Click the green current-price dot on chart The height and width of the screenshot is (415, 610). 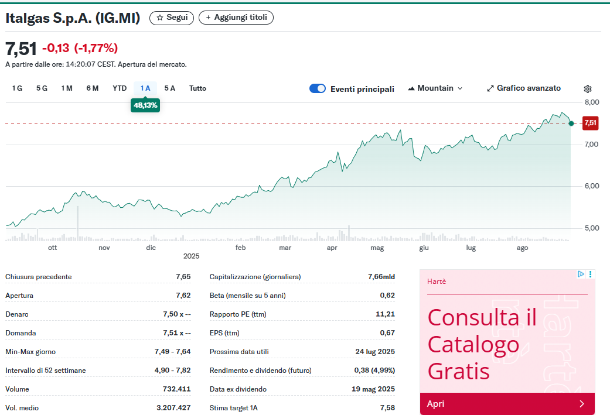pyautogui.click(x=571, y=124)
